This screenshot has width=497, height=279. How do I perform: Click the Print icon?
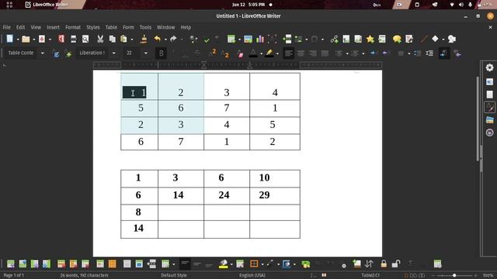pos(73,39)
